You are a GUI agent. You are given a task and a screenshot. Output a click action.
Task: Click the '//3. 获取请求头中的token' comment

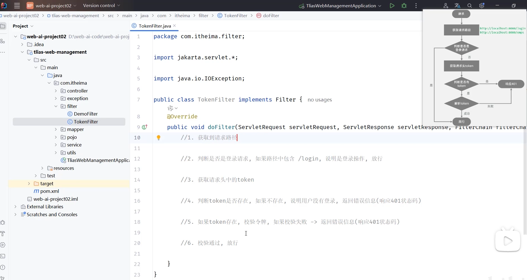tap(217, 180)
